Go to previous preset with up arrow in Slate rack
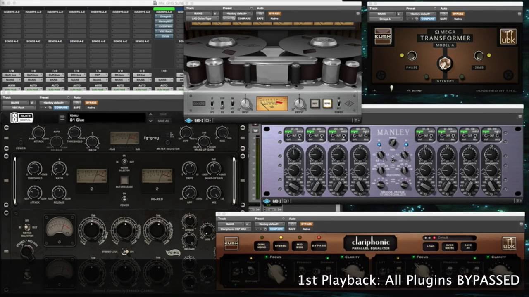Image resolution: width=529 pixels, height=297 pixels. click(151, 115)
